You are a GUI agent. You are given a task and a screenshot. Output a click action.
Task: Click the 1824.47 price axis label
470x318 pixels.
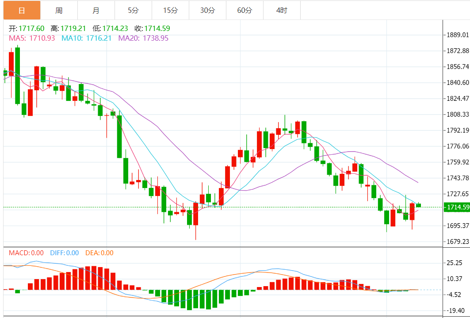point(458,98)
